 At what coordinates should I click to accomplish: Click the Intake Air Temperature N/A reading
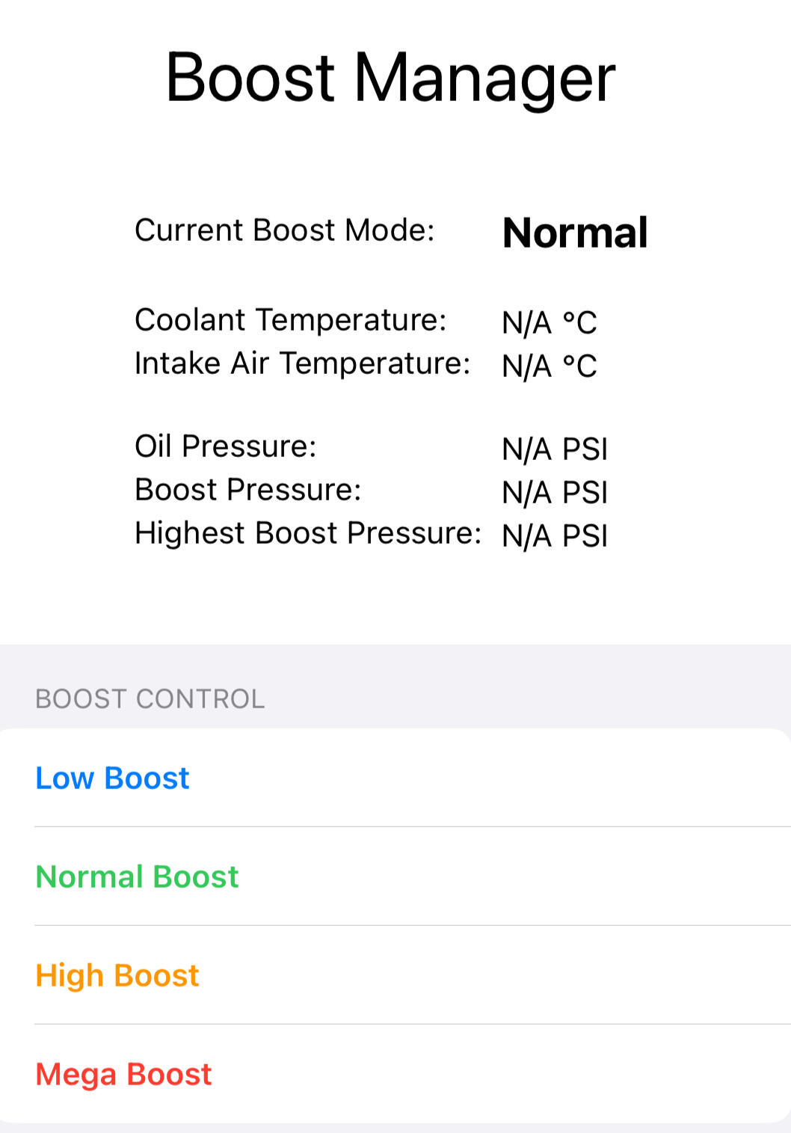tap(550, 366)
